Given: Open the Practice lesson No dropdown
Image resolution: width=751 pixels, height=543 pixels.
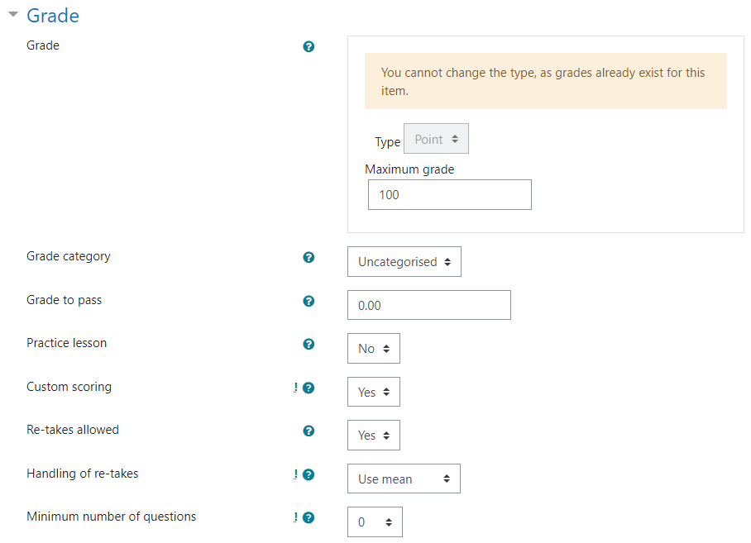Looking at the screenshot, I should (374, 348).
